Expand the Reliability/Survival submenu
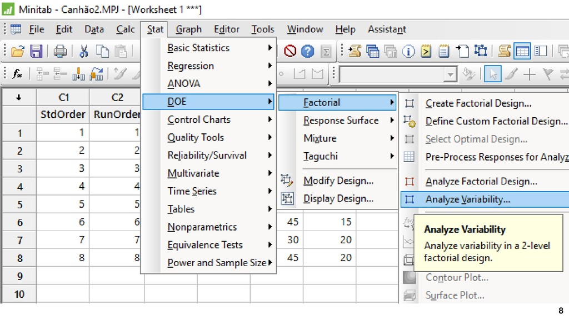The height and width of the screenshot is (320, 569). (x=209, y=156)
